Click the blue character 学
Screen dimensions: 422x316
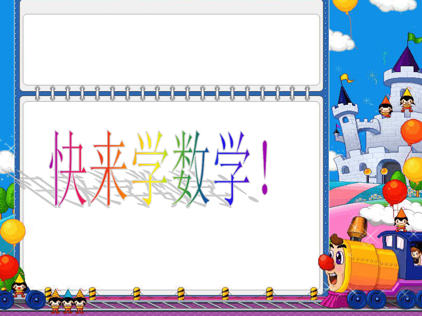[232, 169]
